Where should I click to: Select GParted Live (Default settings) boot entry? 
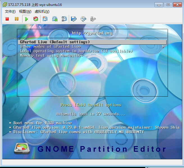55,42
